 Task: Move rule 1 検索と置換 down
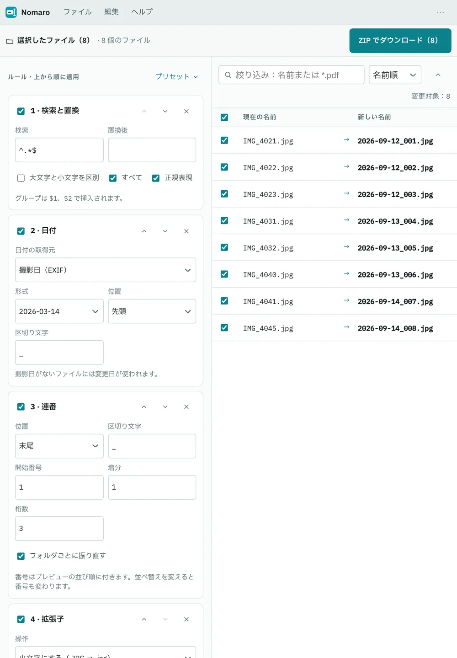[x=165, y=111]
